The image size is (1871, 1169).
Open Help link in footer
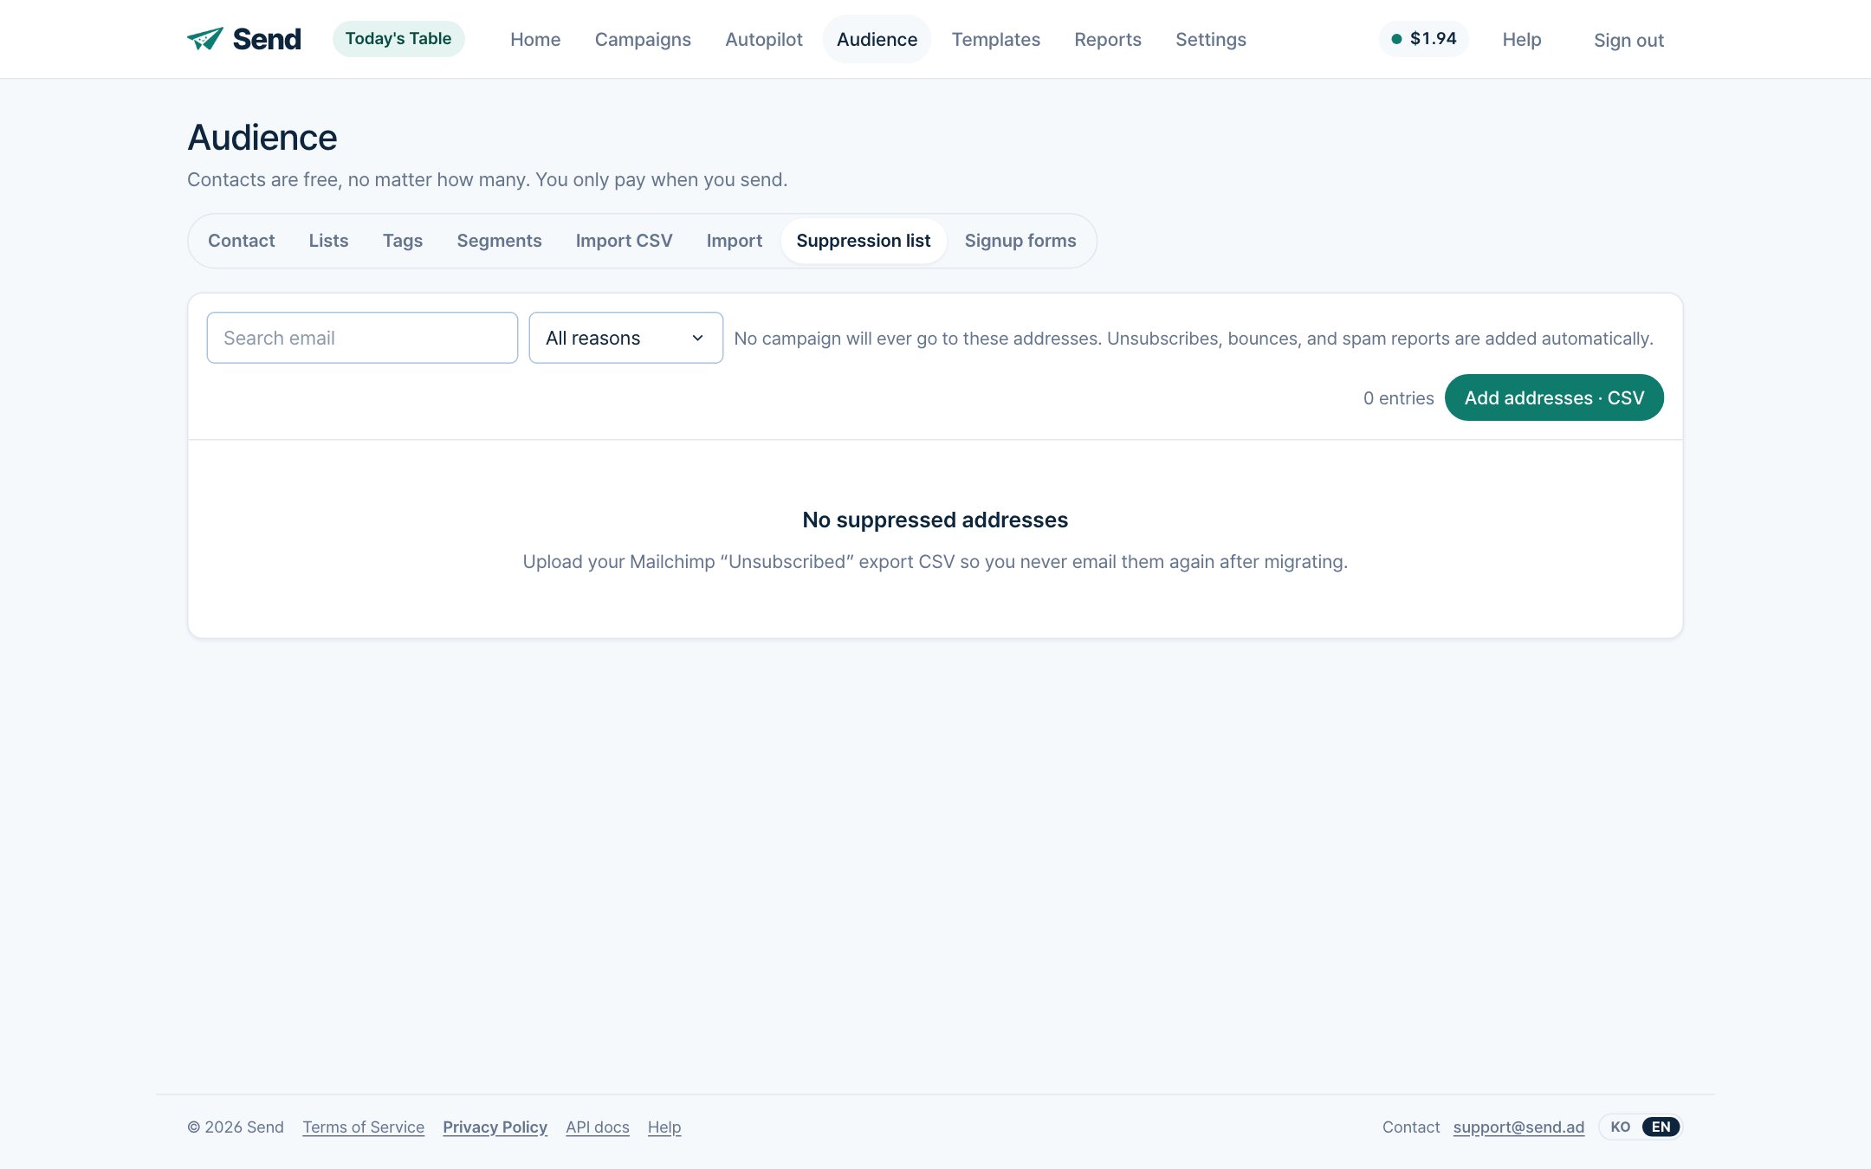click(x=664, y=1127)
